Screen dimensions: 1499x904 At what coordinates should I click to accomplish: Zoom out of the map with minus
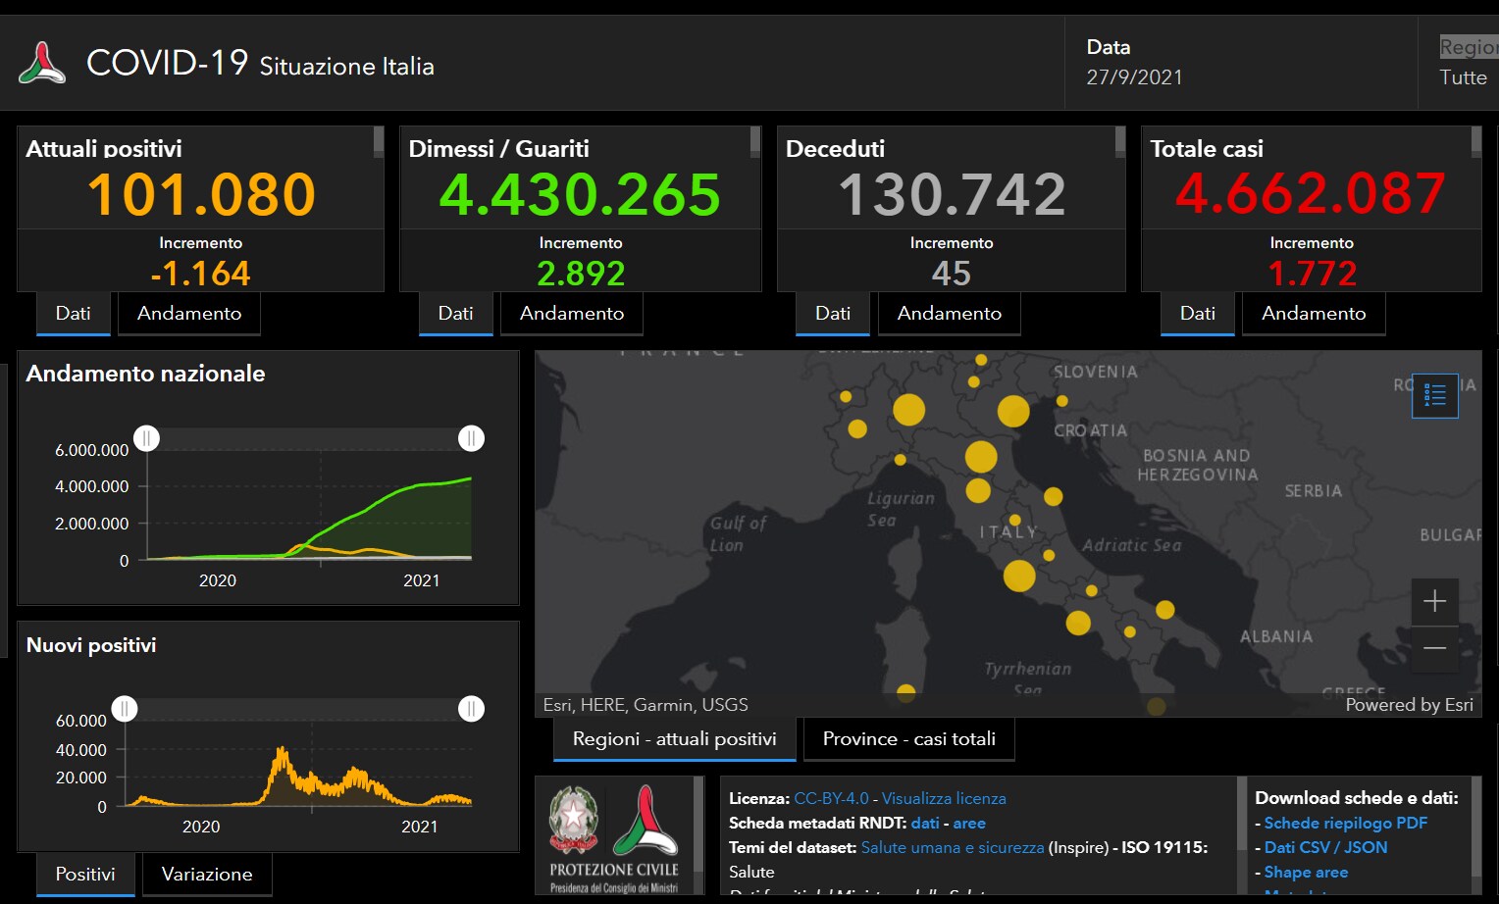[x=1434, y=648]
